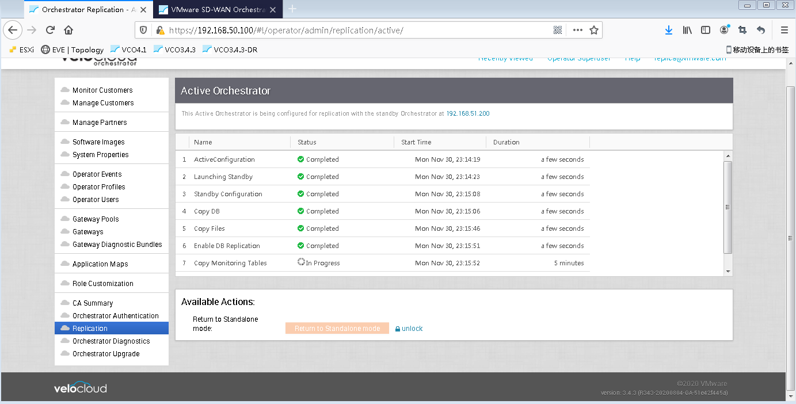Open a new browser tab
The width and height of the screenshot is (796, 404).
[x=292, y=9]
